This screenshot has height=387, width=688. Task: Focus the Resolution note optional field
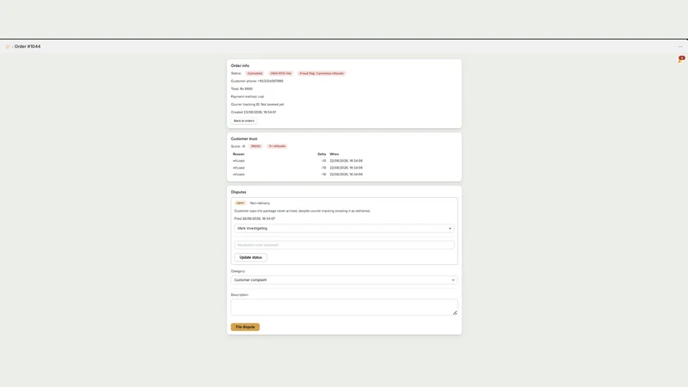point(345,245)
